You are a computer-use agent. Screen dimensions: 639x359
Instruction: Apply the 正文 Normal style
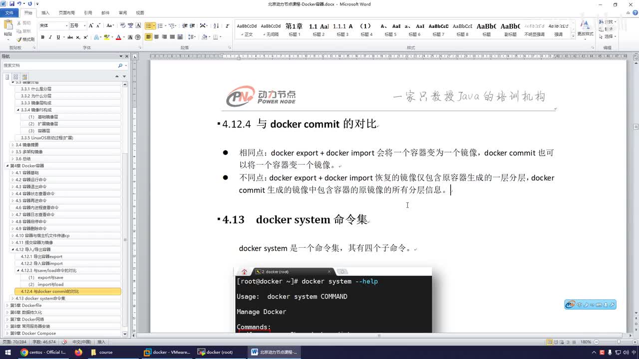click(x=247, y=30)
